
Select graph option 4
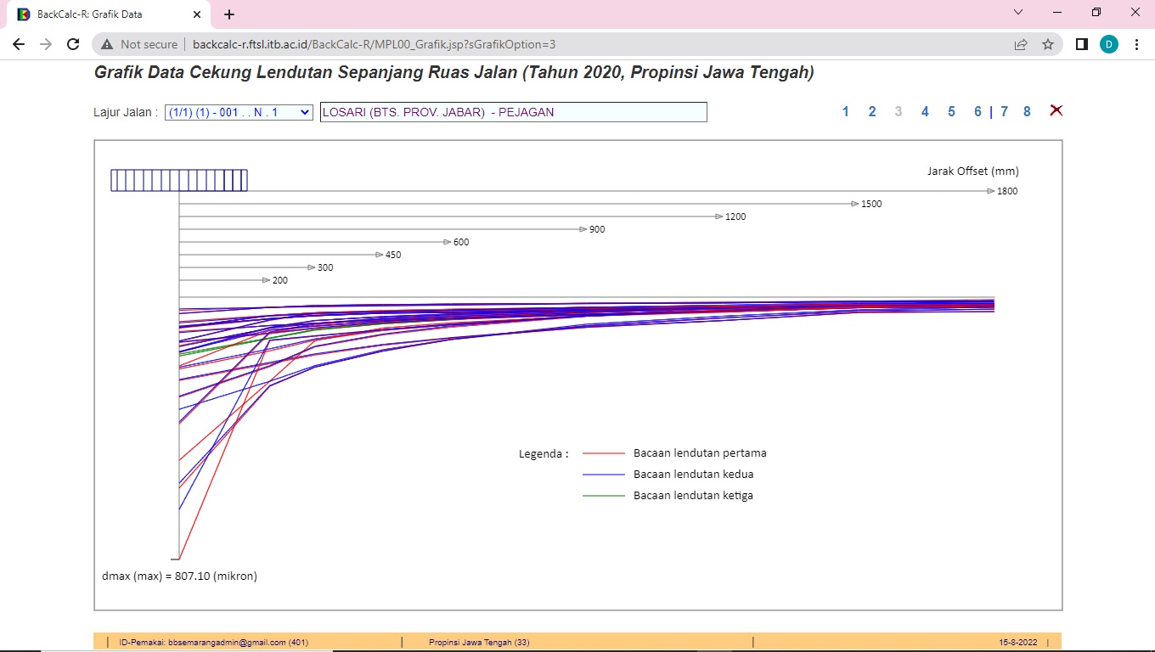coord(925,112)
